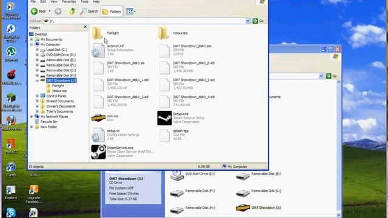388x218 pixels.
Task: Click the Go button in front window
Action: [x=258, y=21]
